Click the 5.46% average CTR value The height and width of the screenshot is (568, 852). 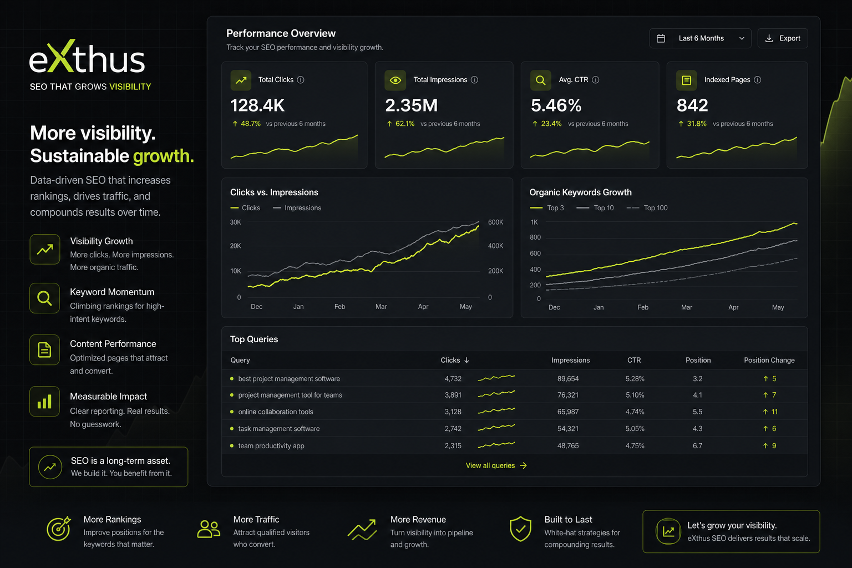click(x=556, y=105)
